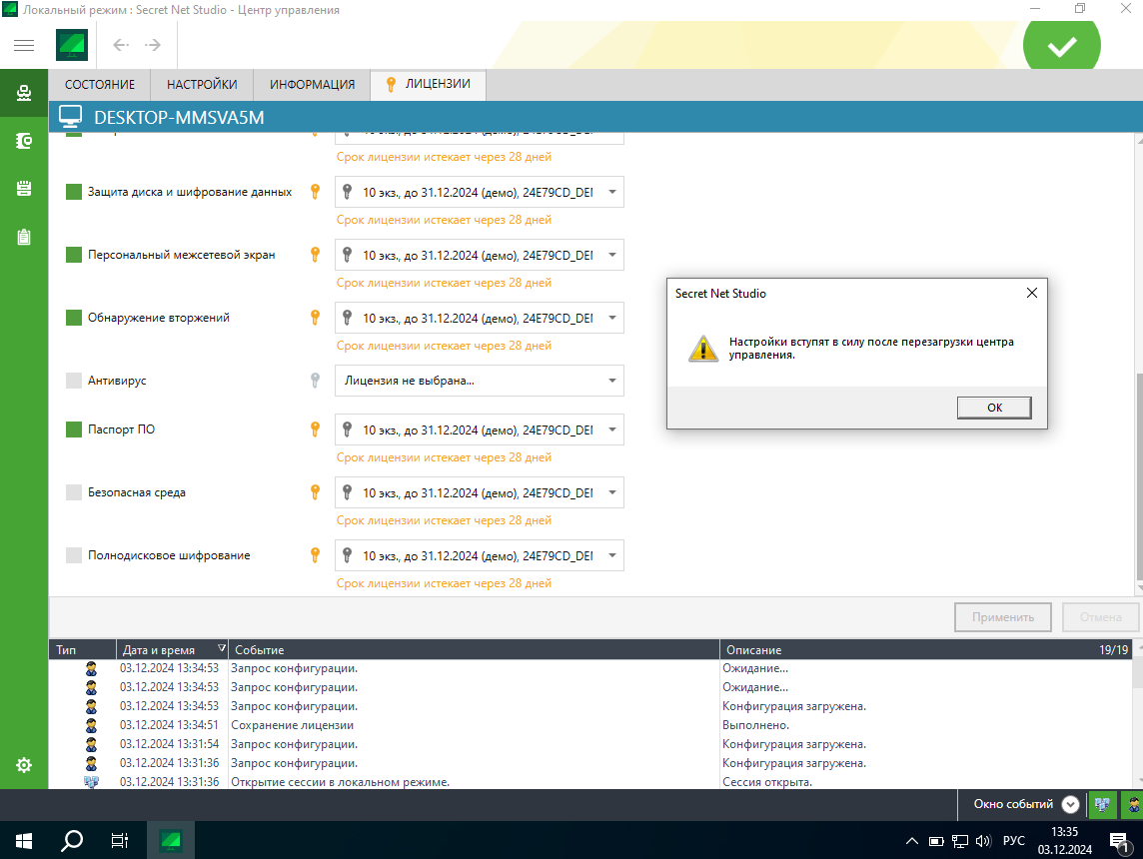1143x859 pixels.
Task: Collapse the Окно событий panel chevron
Action: pos(1070,804)
